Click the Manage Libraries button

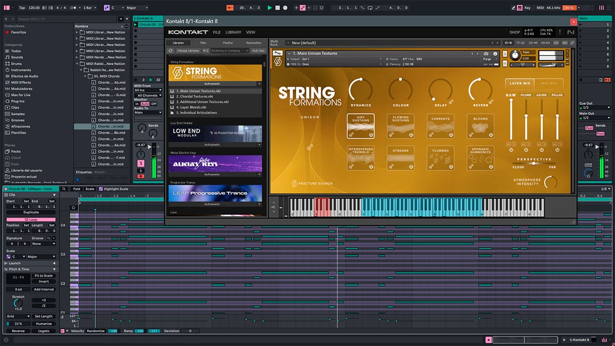click(x=188, y=51)
